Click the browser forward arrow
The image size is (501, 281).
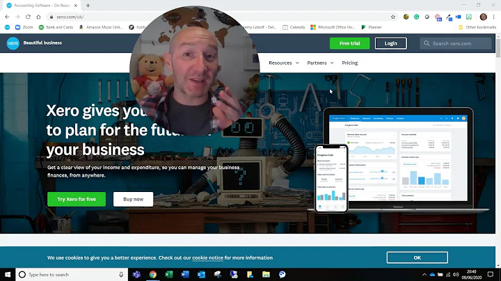tap(17, 17)
